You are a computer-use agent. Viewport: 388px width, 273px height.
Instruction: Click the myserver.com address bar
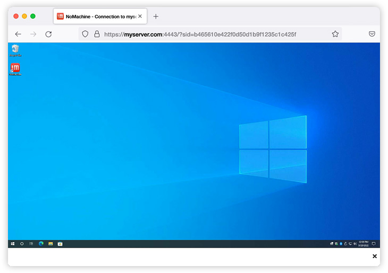213,34
